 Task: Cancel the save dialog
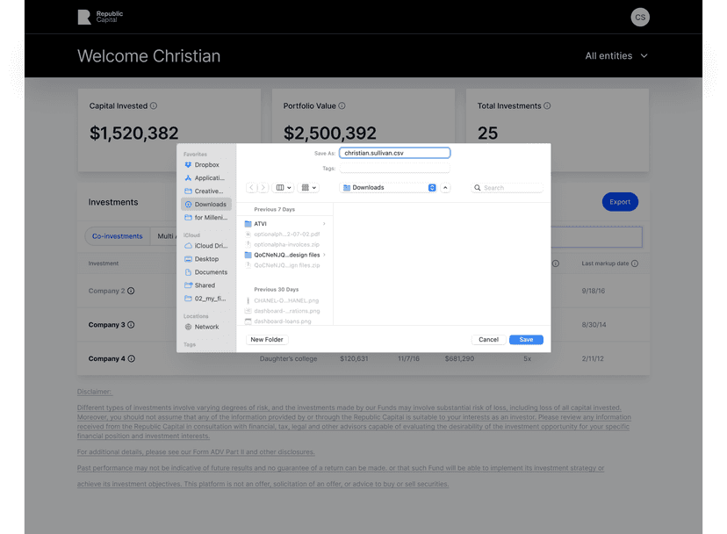(488, 340)
